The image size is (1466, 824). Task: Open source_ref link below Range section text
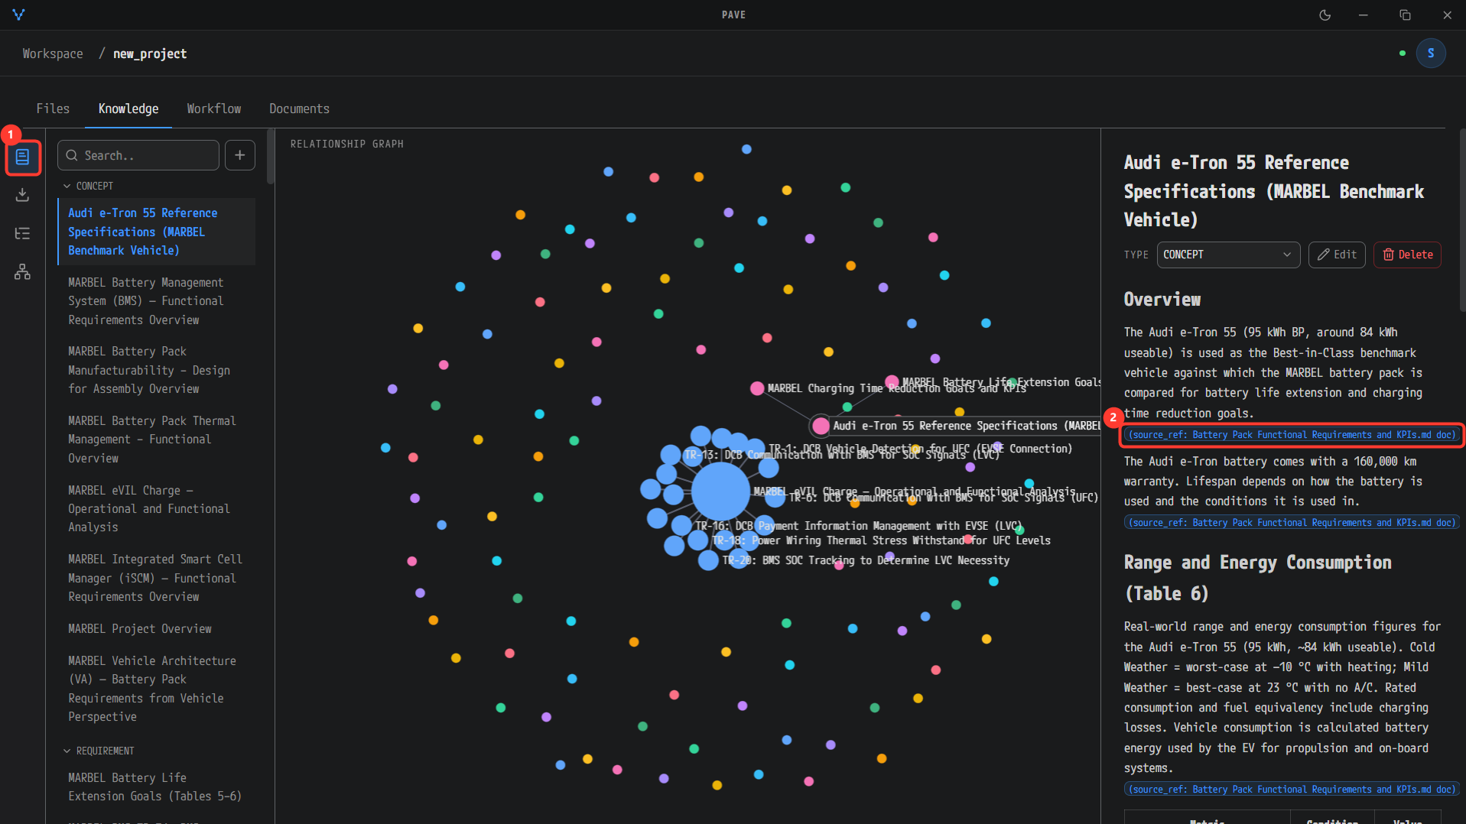click(x=1292, y=790)
